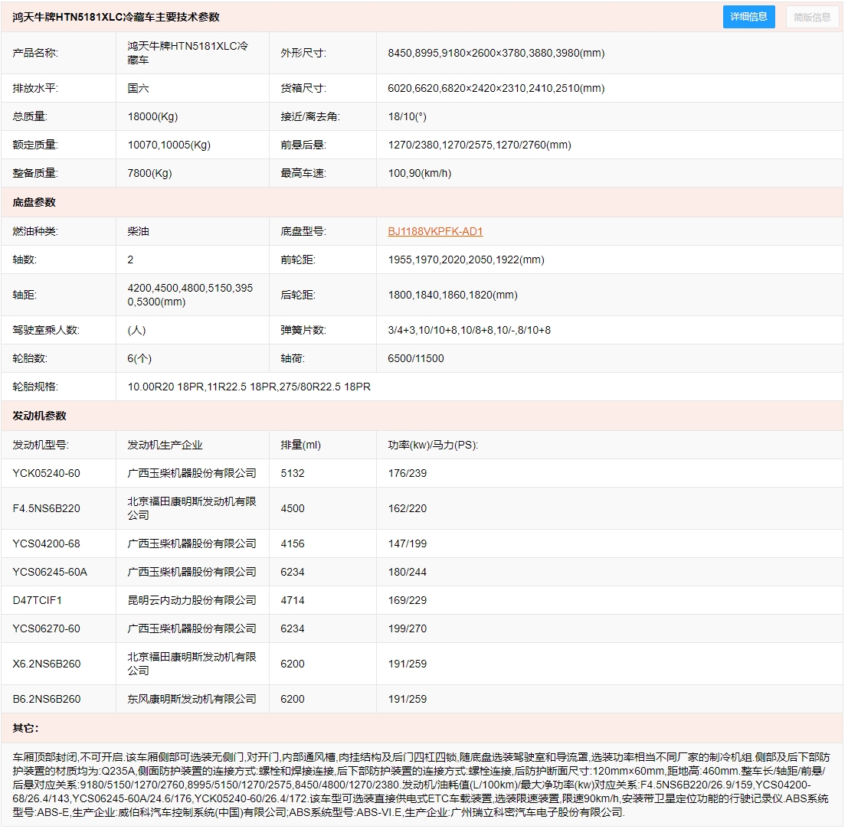Image resolution: width=848 pixels, height=829 pixels.
Task: Select engine model YCS04200-68
Action: coord(47,544)
